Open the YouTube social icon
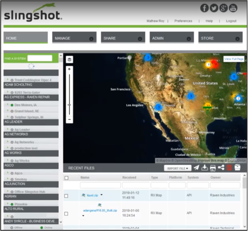Image resolution: width=248 pixels, height=231 pixels. coord(233,8)
